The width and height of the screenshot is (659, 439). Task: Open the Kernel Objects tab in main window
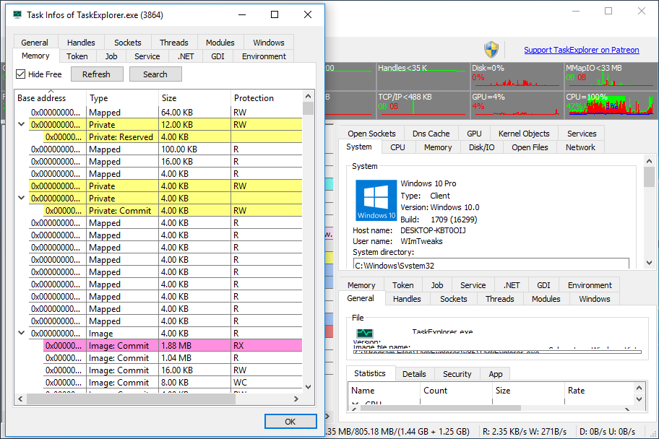click(524, 134)
